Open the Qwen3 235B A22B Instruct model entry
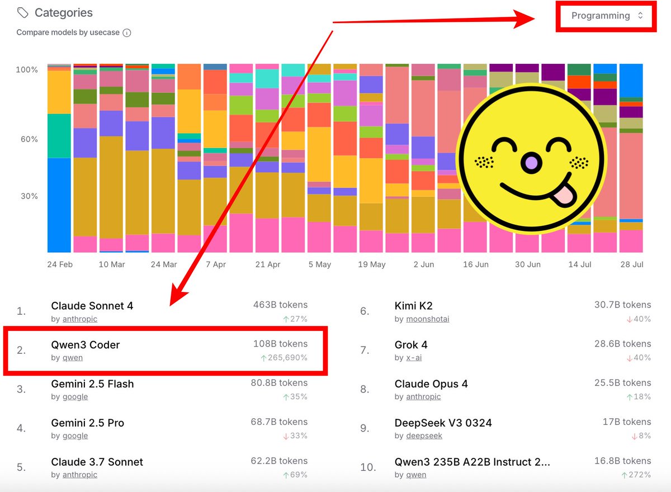Screen dimensions: 671x492 pyautogui.click(x=472, y=462)
